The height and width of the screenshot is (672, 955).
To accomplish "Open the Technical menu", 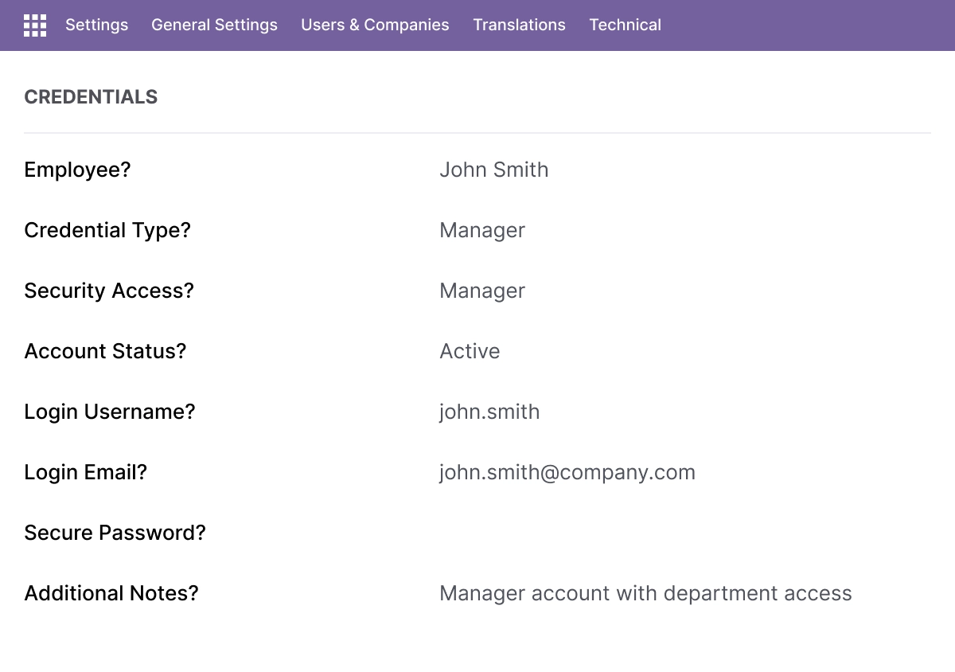I will click(625, 25).
